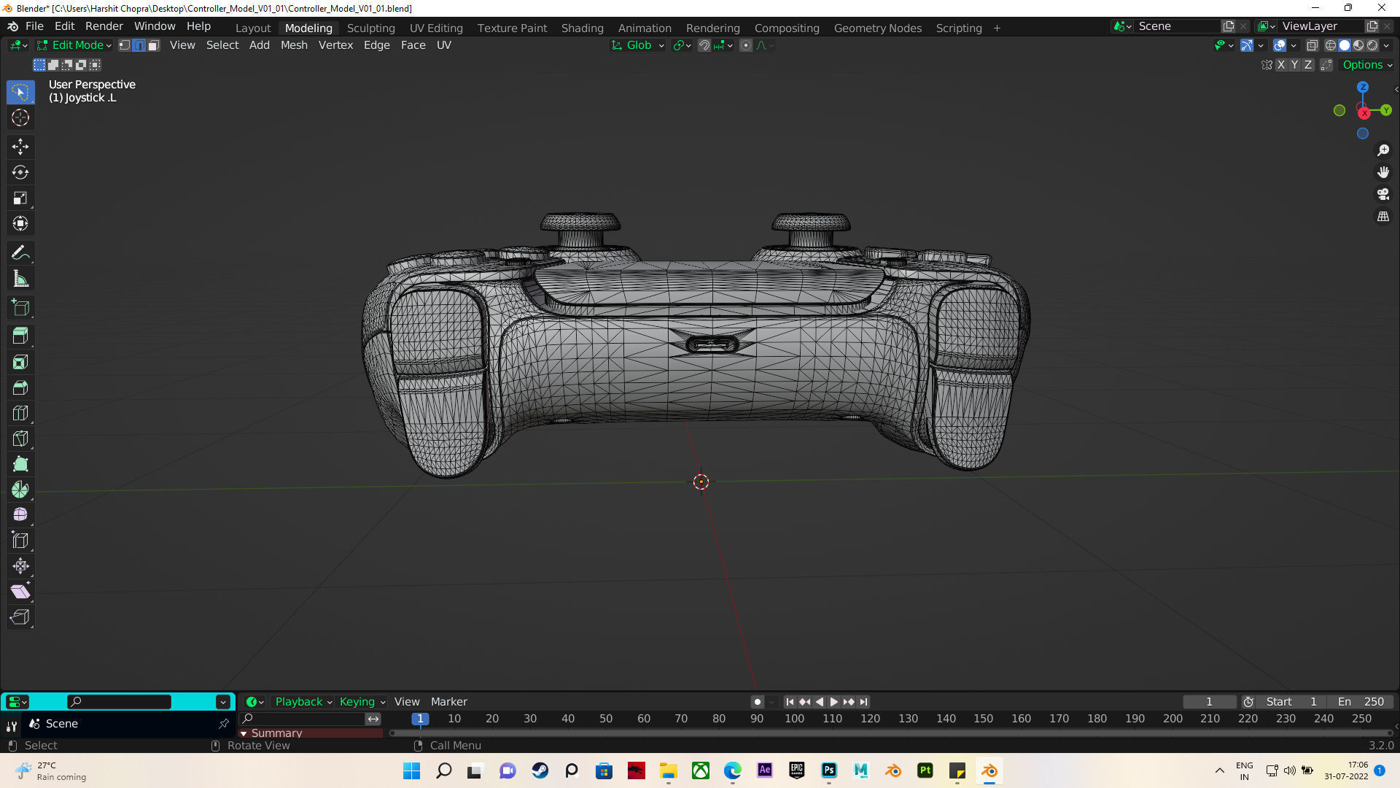Toggle proportional editing
Viewport: 1400px width, 788px height.
click(746, 45)
